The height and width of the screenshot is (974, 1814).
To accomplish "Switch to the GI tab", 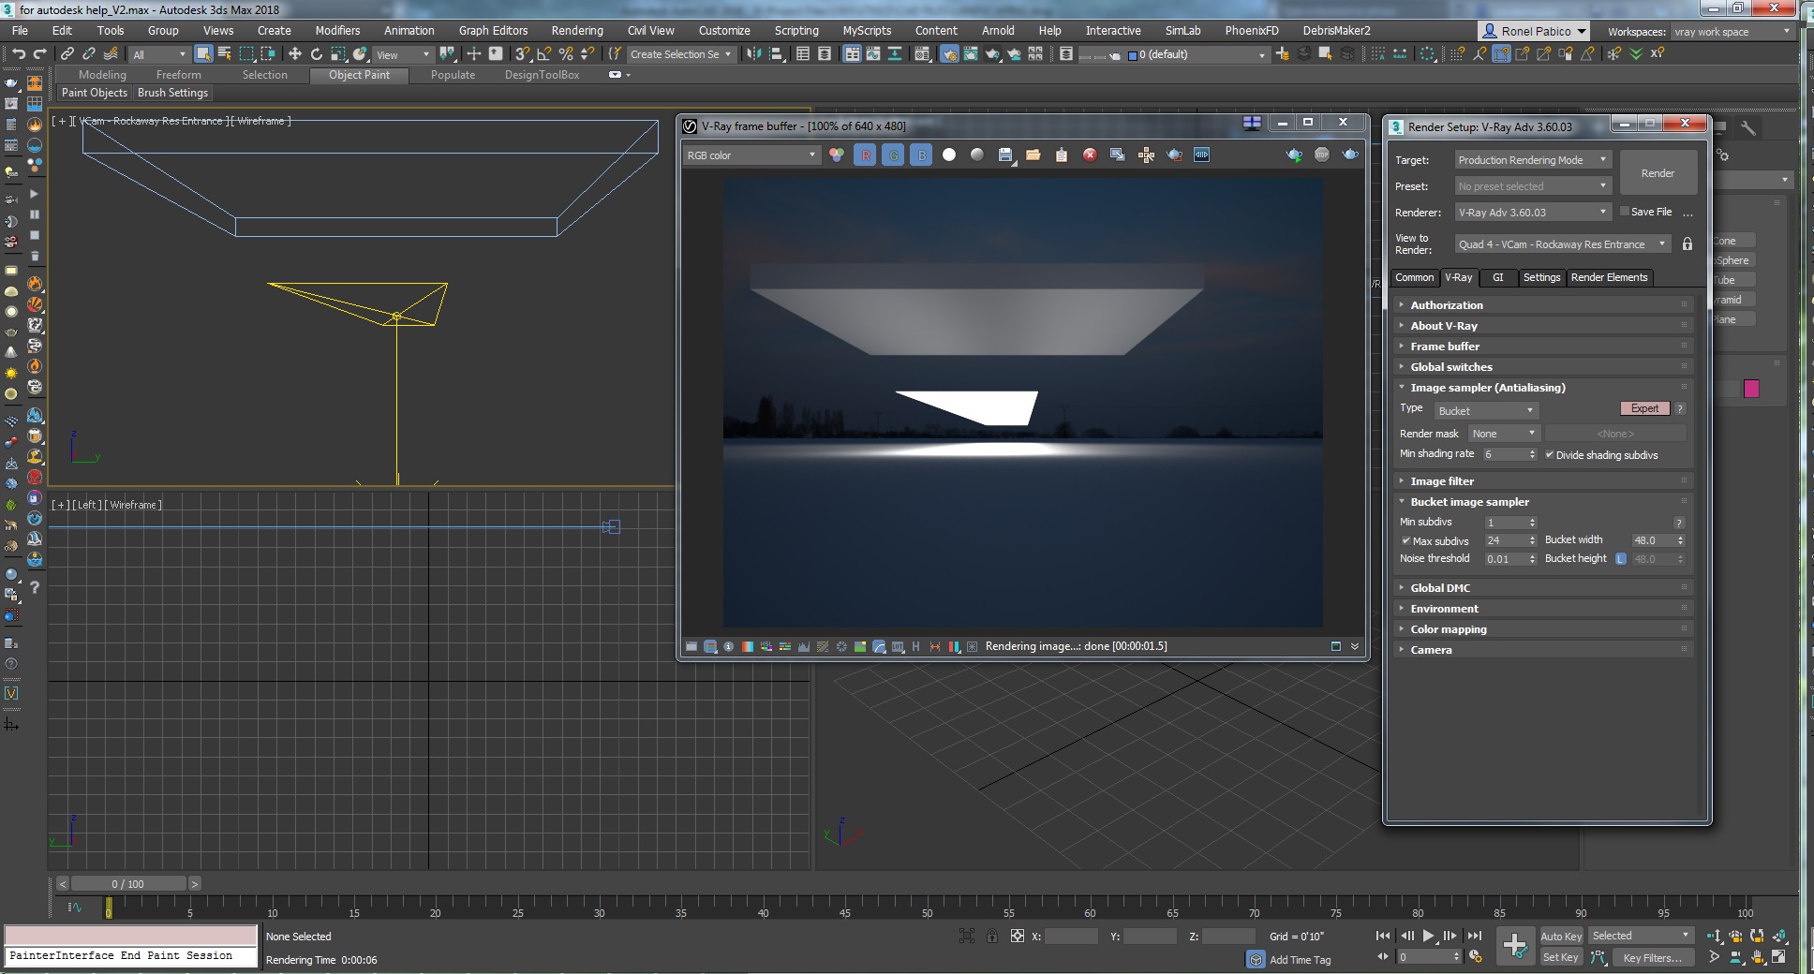I will 1497,277.
